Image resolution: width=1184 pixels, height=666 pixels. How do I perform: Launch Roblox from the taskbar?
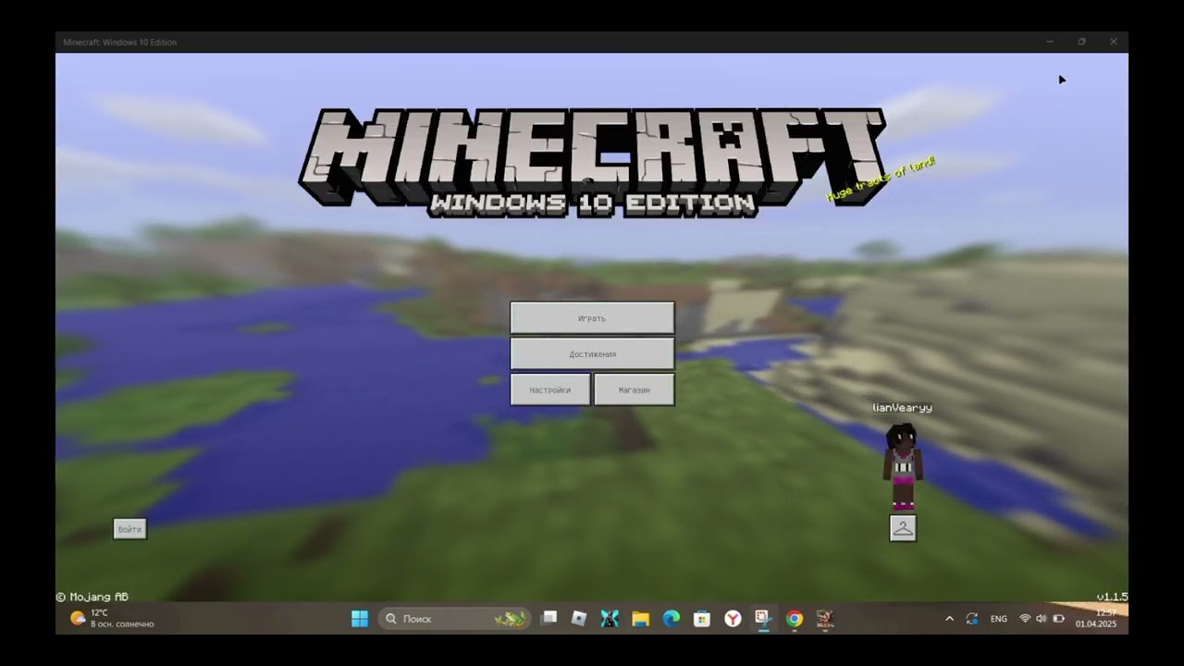tap(579, 619)
